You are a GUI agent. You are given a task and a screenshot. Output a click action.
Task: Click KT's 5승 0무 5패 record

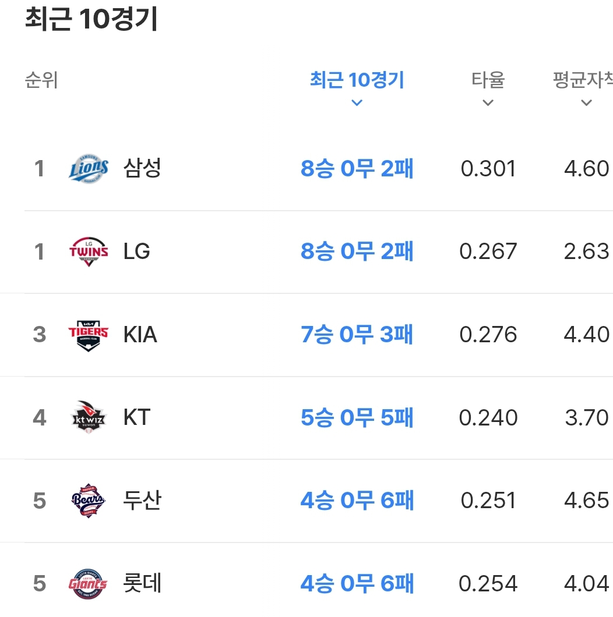[357, 417]
